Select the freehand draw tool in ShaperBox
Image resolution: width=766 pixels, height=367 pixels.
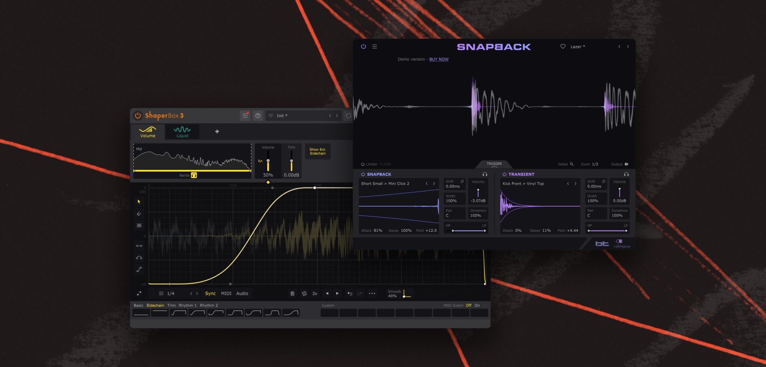[x=139, y=214]
